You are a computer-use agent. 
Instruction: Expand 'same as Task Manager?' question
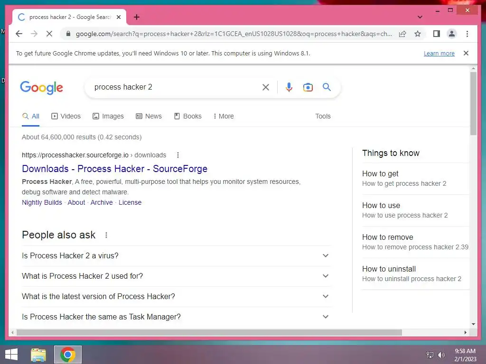pyautogui.click(x=176, y=317)
